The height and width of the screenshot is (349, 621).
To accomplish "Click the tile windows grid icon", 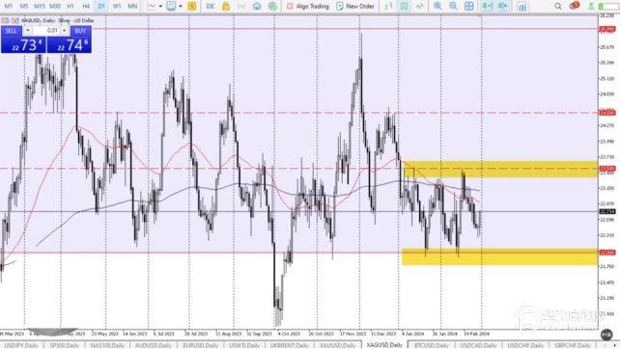I will 469,6.
